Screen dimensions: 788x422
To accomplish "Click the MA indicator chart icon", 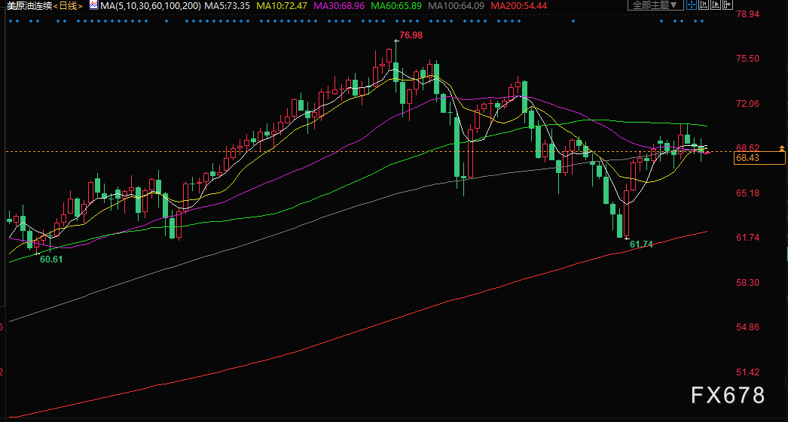I will coord(93,5).
